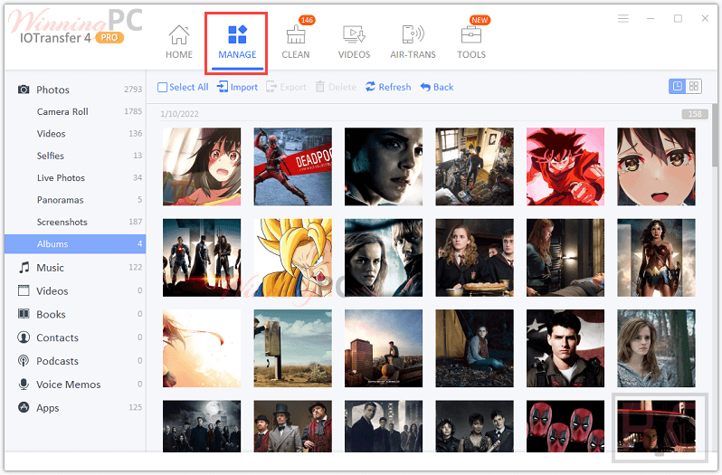This screenshot has width=722, height=475.
Task: Click the Podcasts label in sidebar
Action: coord(58,361)
